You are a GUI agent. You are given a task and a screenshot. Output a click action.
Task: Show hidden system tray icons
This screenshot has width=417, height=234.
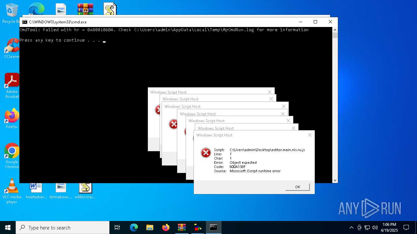351,227
